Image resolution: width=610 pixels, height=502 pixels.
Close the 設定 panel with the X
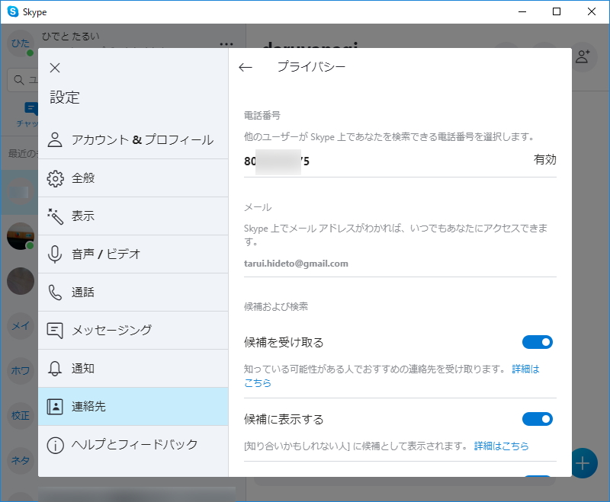coord(54,67)
